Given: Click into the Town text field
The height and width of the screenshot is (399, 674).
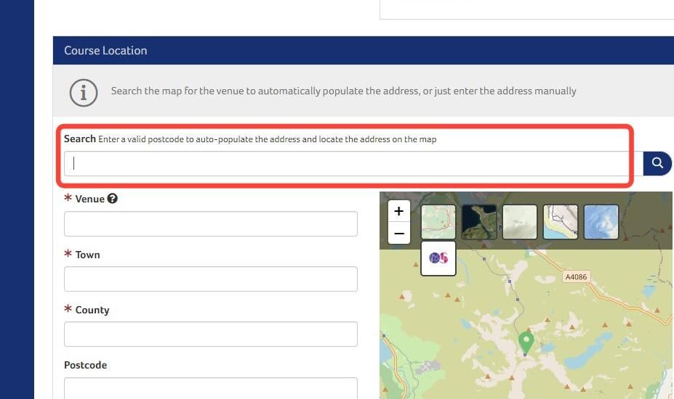Looking at the screenshot, I should pos(211,279).
